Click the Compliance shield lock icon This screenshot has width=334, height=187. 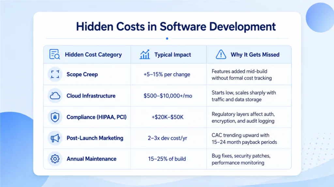pyautogui.click(x=55, y=117)
